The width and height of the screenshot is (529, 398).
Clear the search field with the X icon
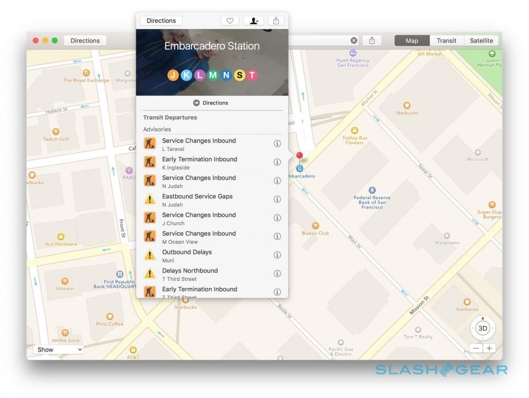pos(353,40)
